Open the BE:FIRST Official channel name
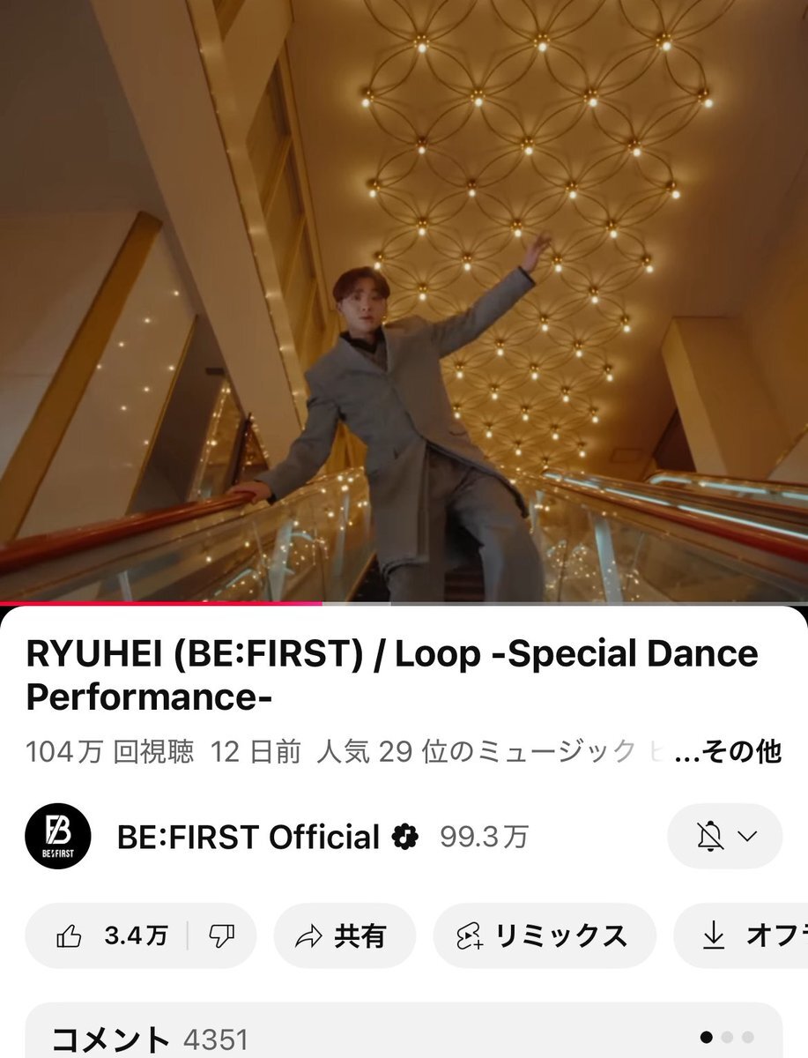Screen dimensions: 808x1058 coord(248,837)
